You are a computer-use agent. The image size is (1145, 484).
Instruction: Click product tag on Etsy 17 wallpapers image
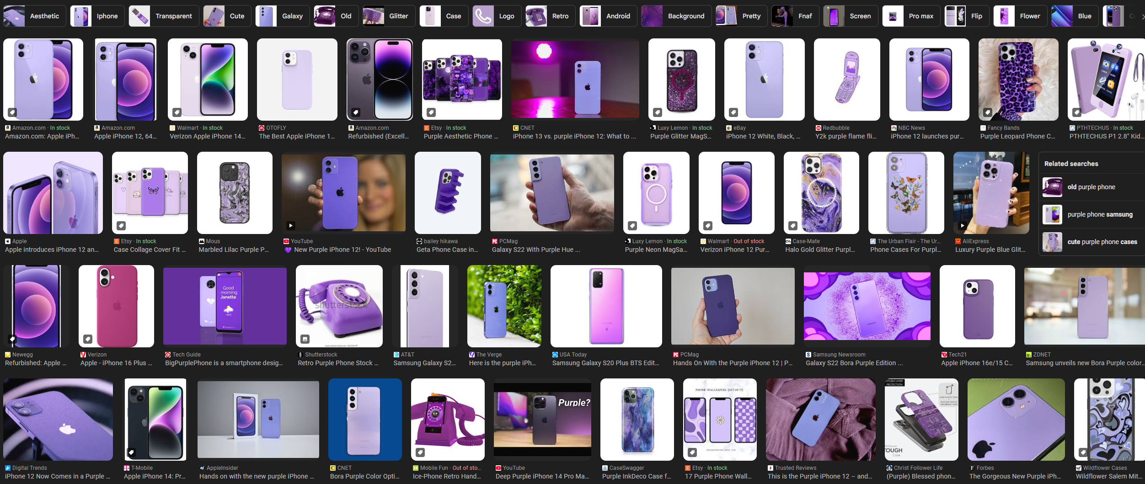click(692, 452)
